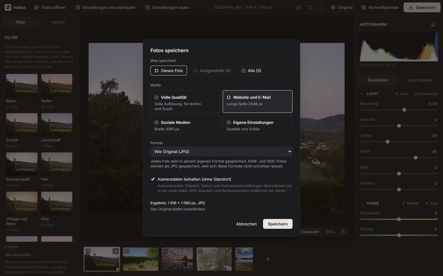Viewport: 443px width, 276px height.
Task: Click the Temperatur slider handle
Action: tap(399, 219)
